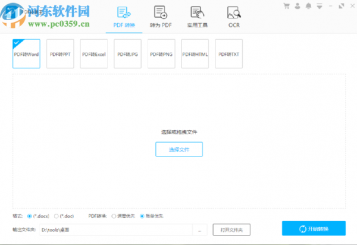Select the PDF转Word conversion tile
Screen dimensions: 357x245
[26, 54]
